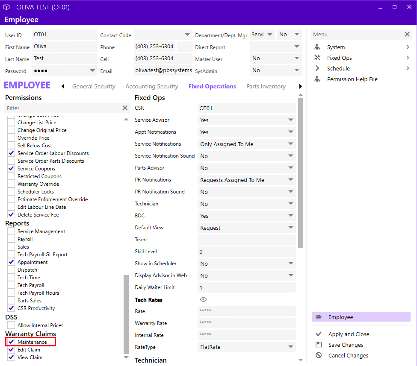Screen dimensions: 417x366
Task: Click the System person icon in Menu
Action: tap(317, 47)
